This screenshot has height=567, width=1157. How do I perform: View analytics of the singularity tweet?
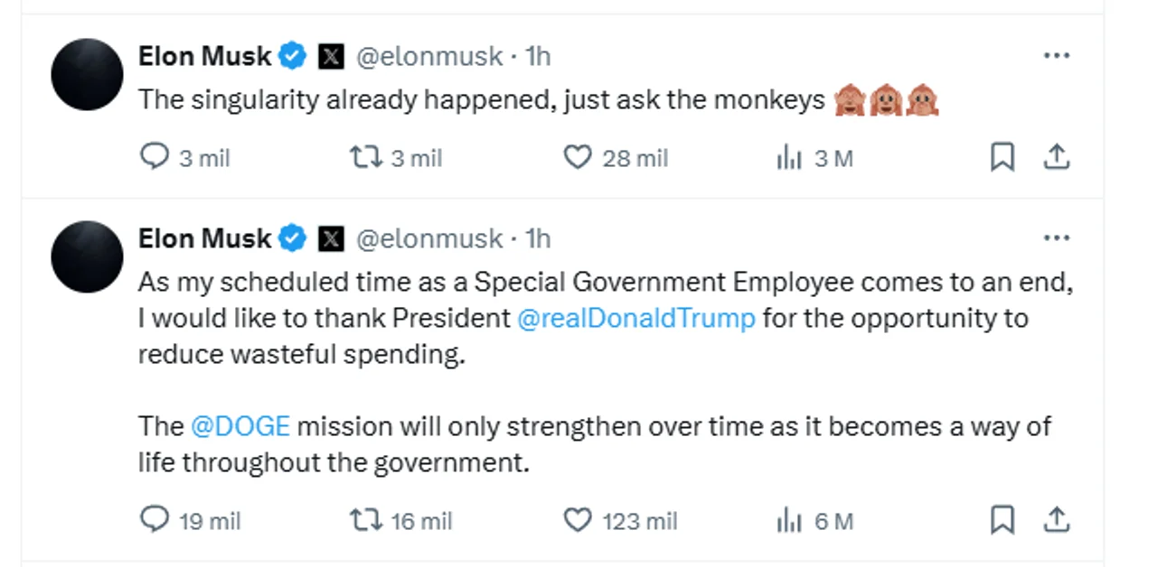pos(789,159)
